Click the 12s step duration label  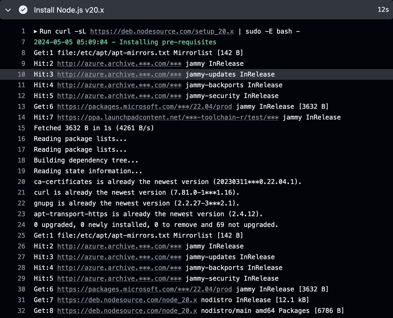[383, 10]
